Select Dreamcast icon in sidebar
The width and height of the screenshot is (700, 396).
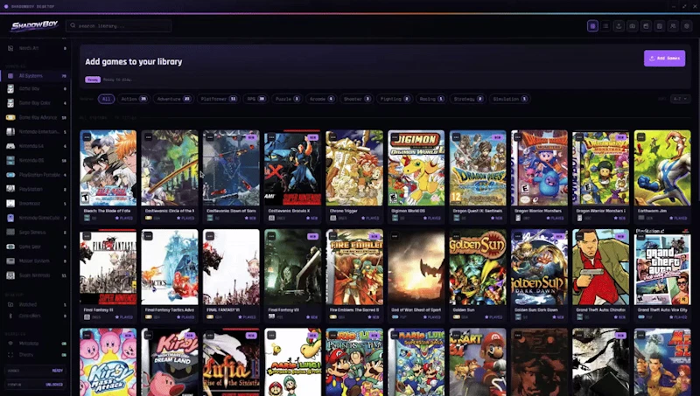[x=10, y=204]
